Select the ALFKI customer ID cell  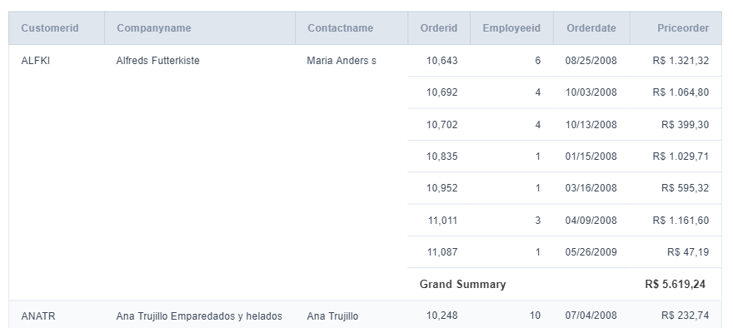[36, 61]
